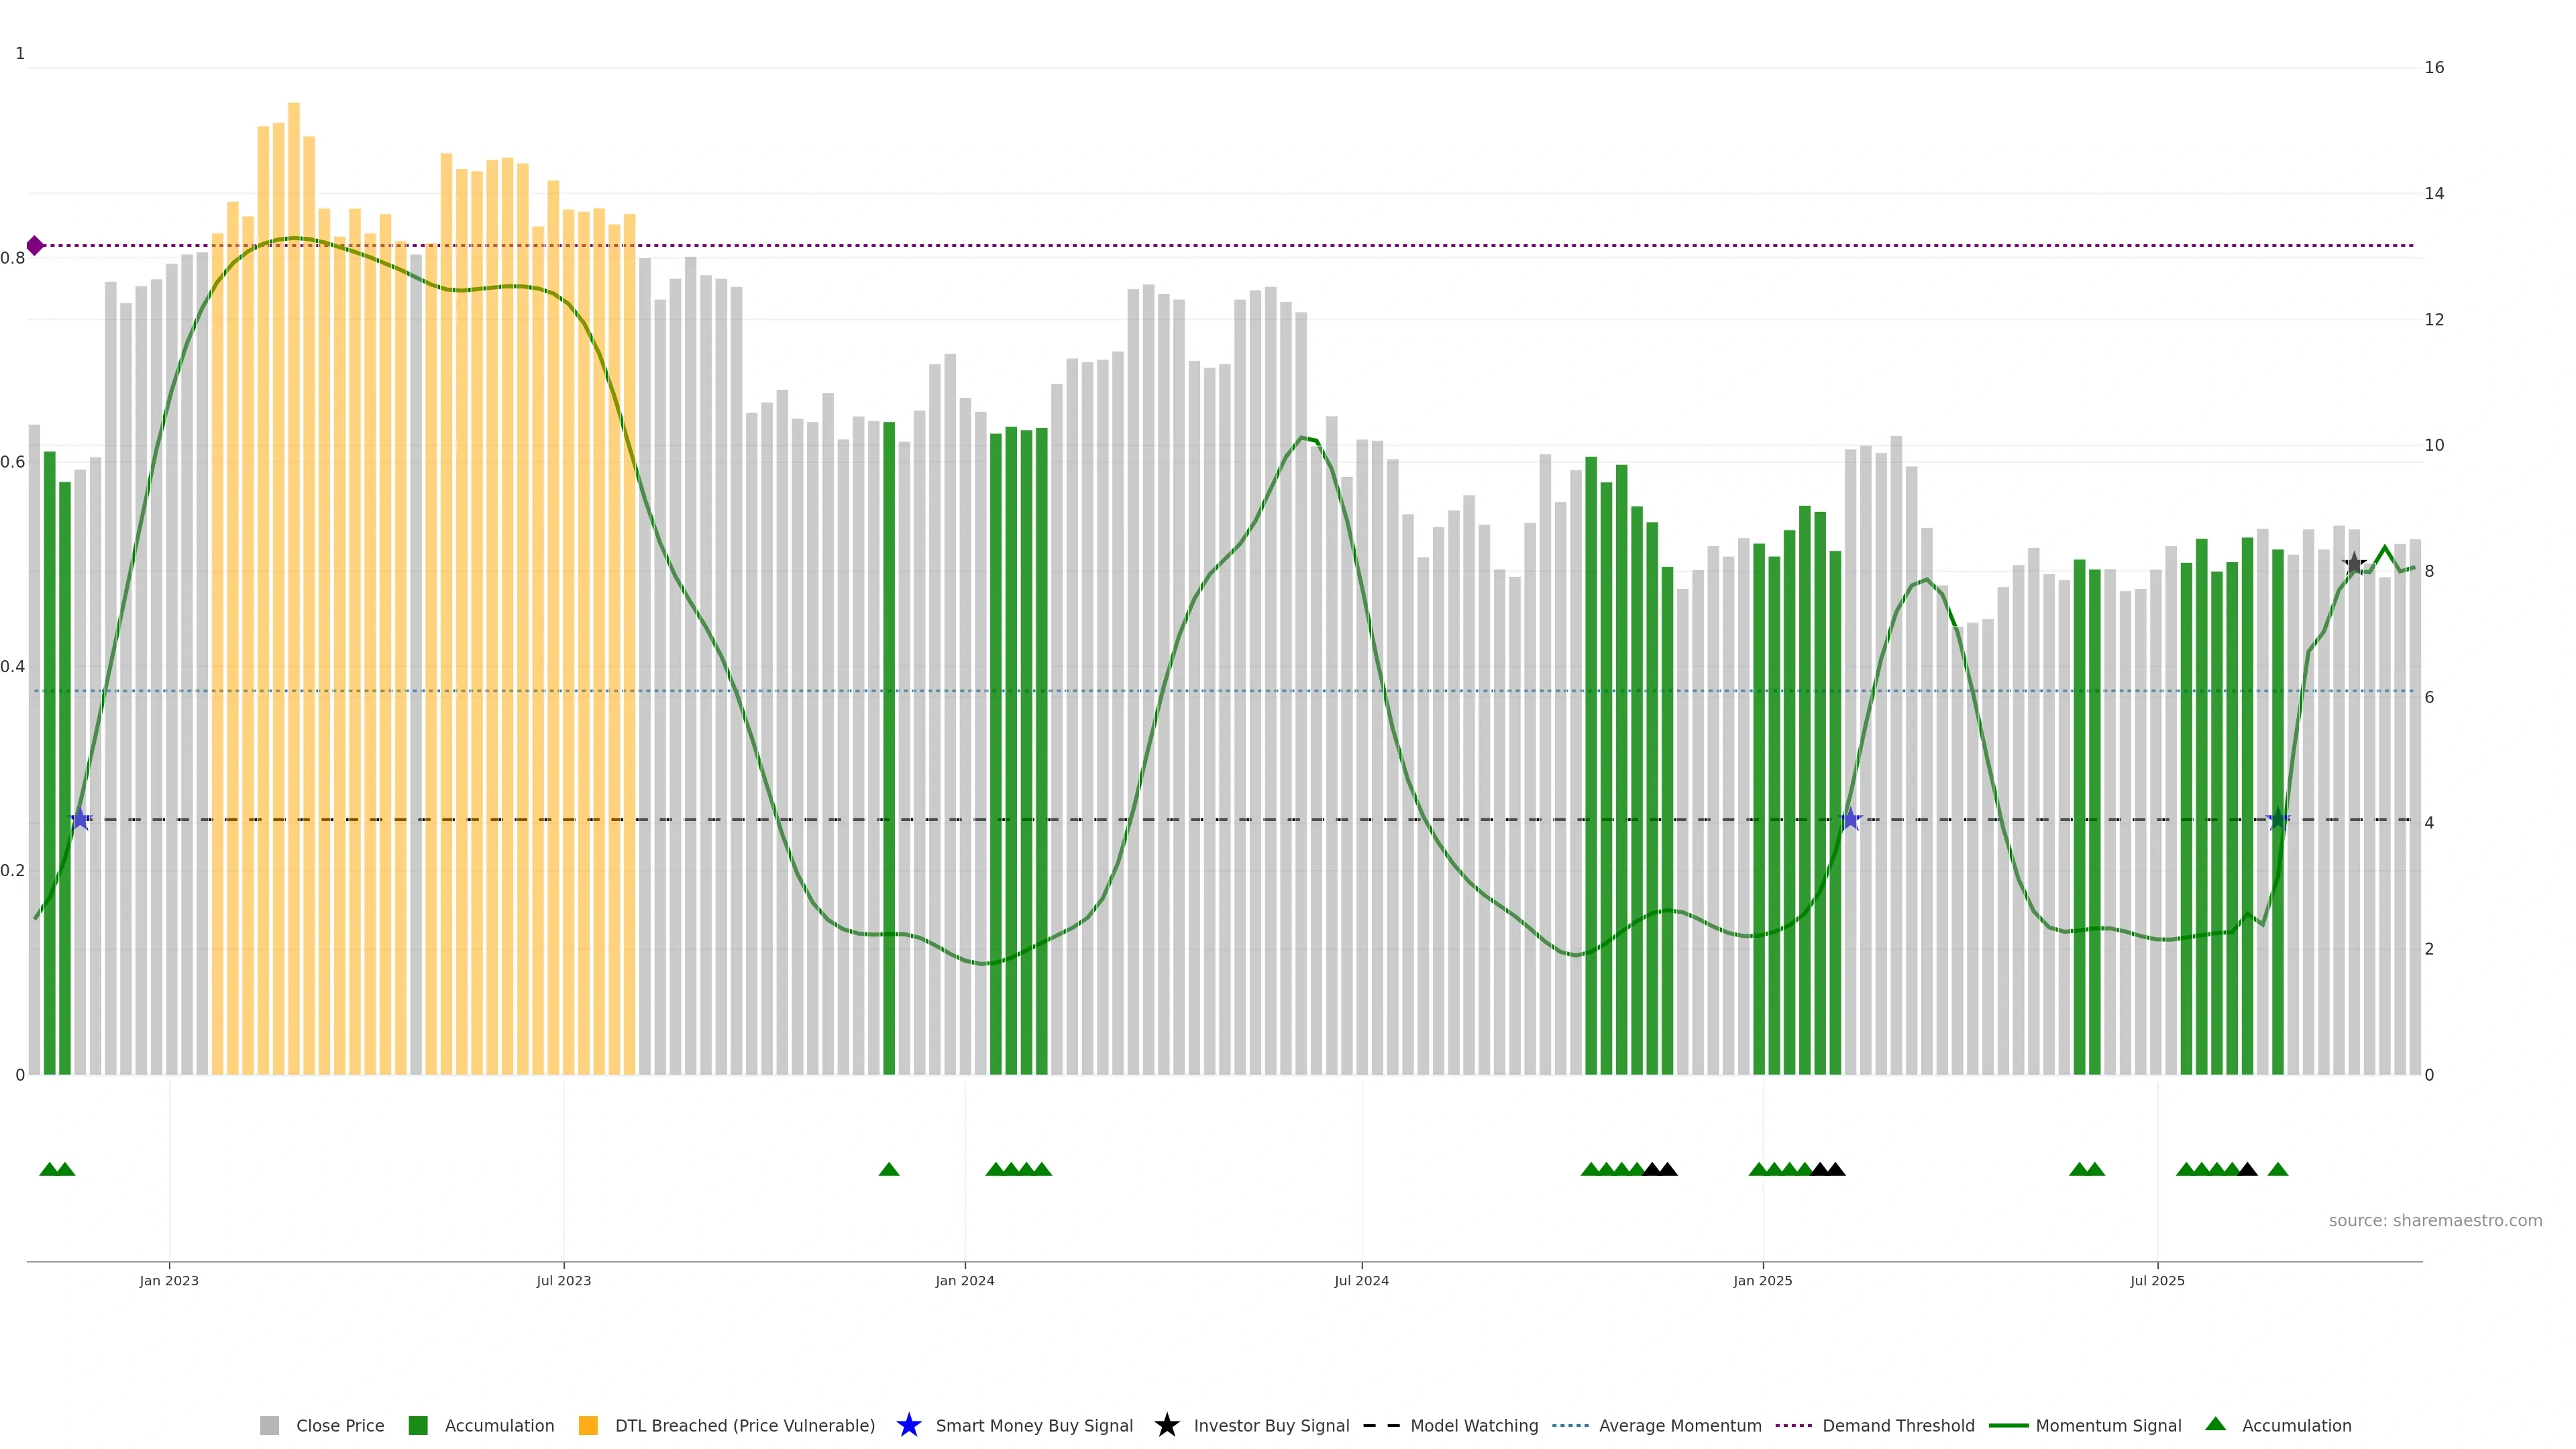Click the orange DTL Breached legend swatch
Viewport: 2576px width, 1449px height.
[589, 1426]
